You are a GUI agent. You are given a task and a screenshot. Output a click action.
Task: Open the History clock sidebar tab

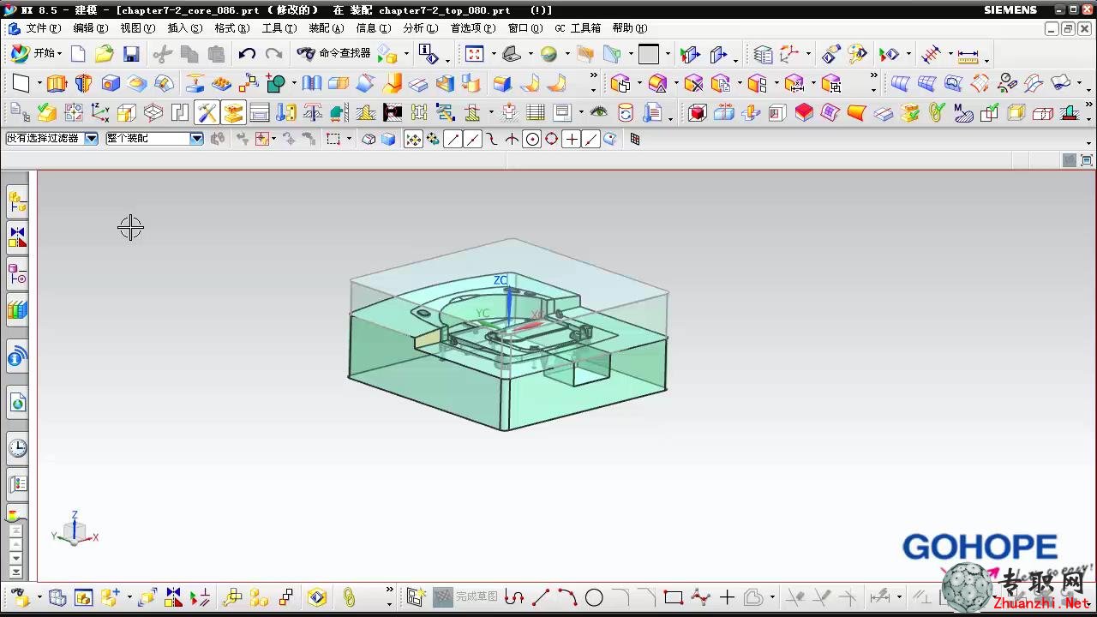click(x=17, y=447)
